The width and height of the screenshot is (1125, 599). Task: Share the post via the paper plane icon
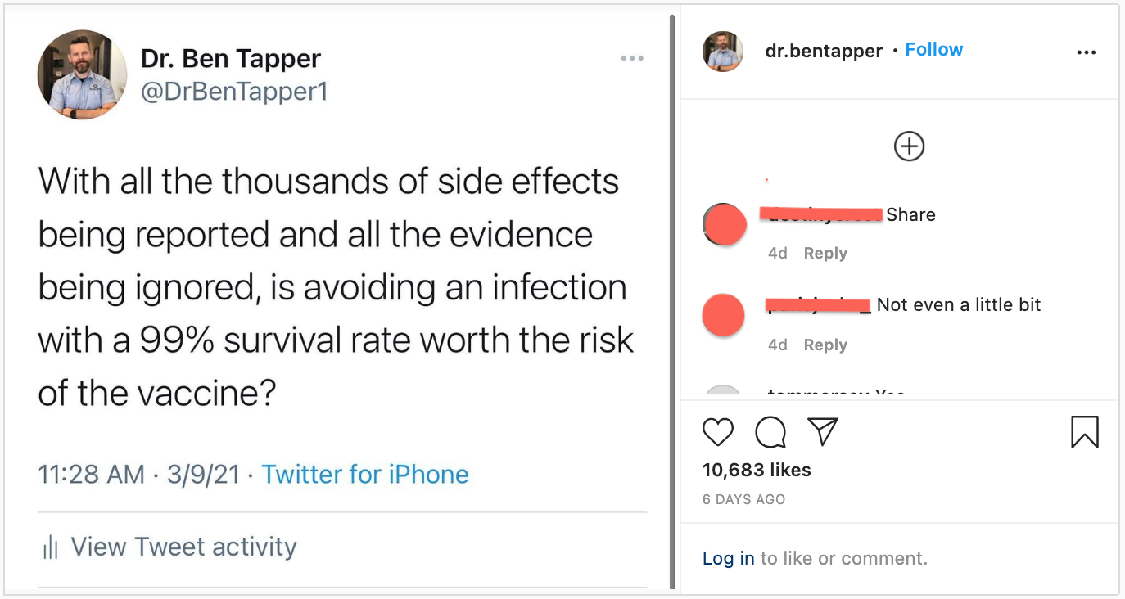(822, 432)
